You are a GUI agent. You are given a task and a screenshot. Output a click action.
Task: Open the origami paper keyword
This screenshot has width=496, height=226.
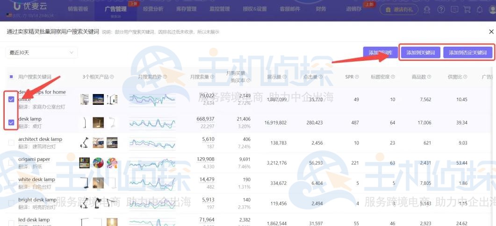tap(34, 159)
